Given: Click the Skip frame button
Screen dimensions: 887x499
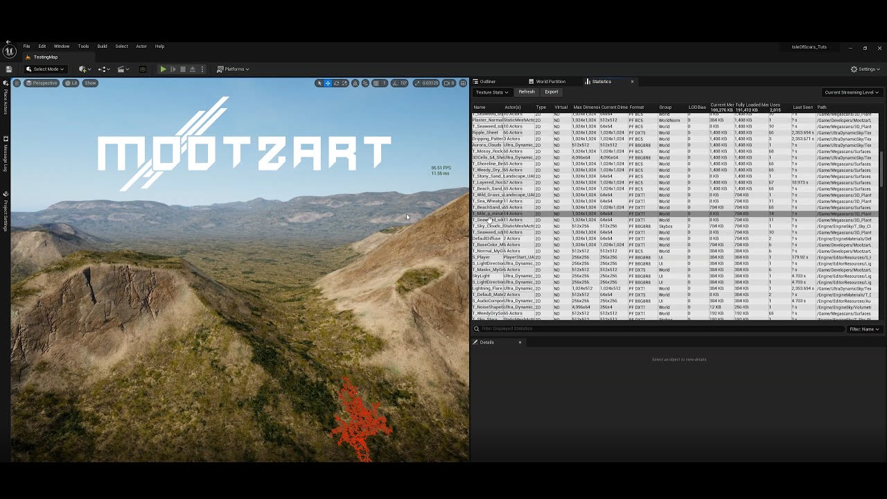Looking at the screenshot, I should [173, 69].
